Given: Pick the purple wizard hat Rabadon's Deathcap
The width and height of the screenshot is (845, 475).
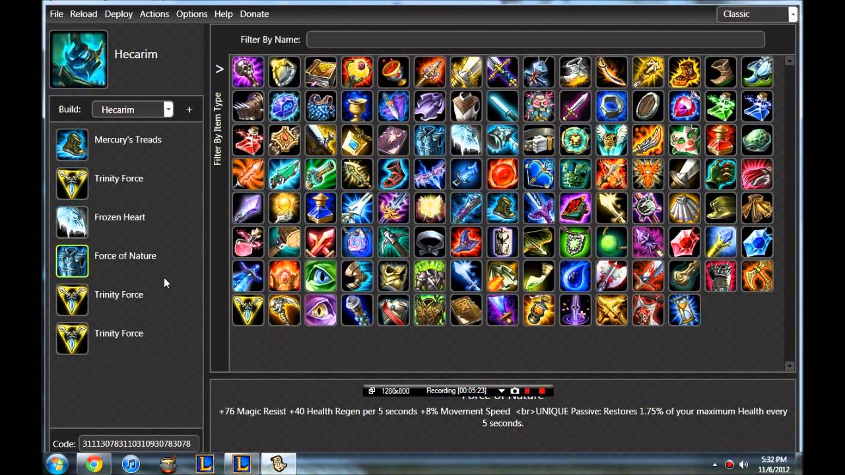Looking at the screenshot, I should coord(466,242).
